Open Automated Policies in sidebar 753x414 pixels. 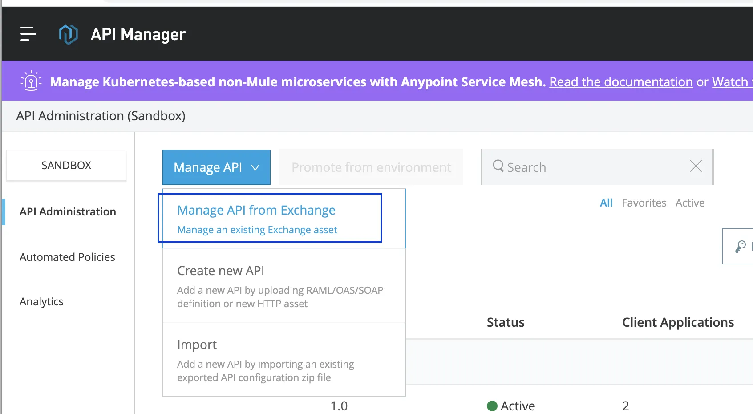point(67,257)
